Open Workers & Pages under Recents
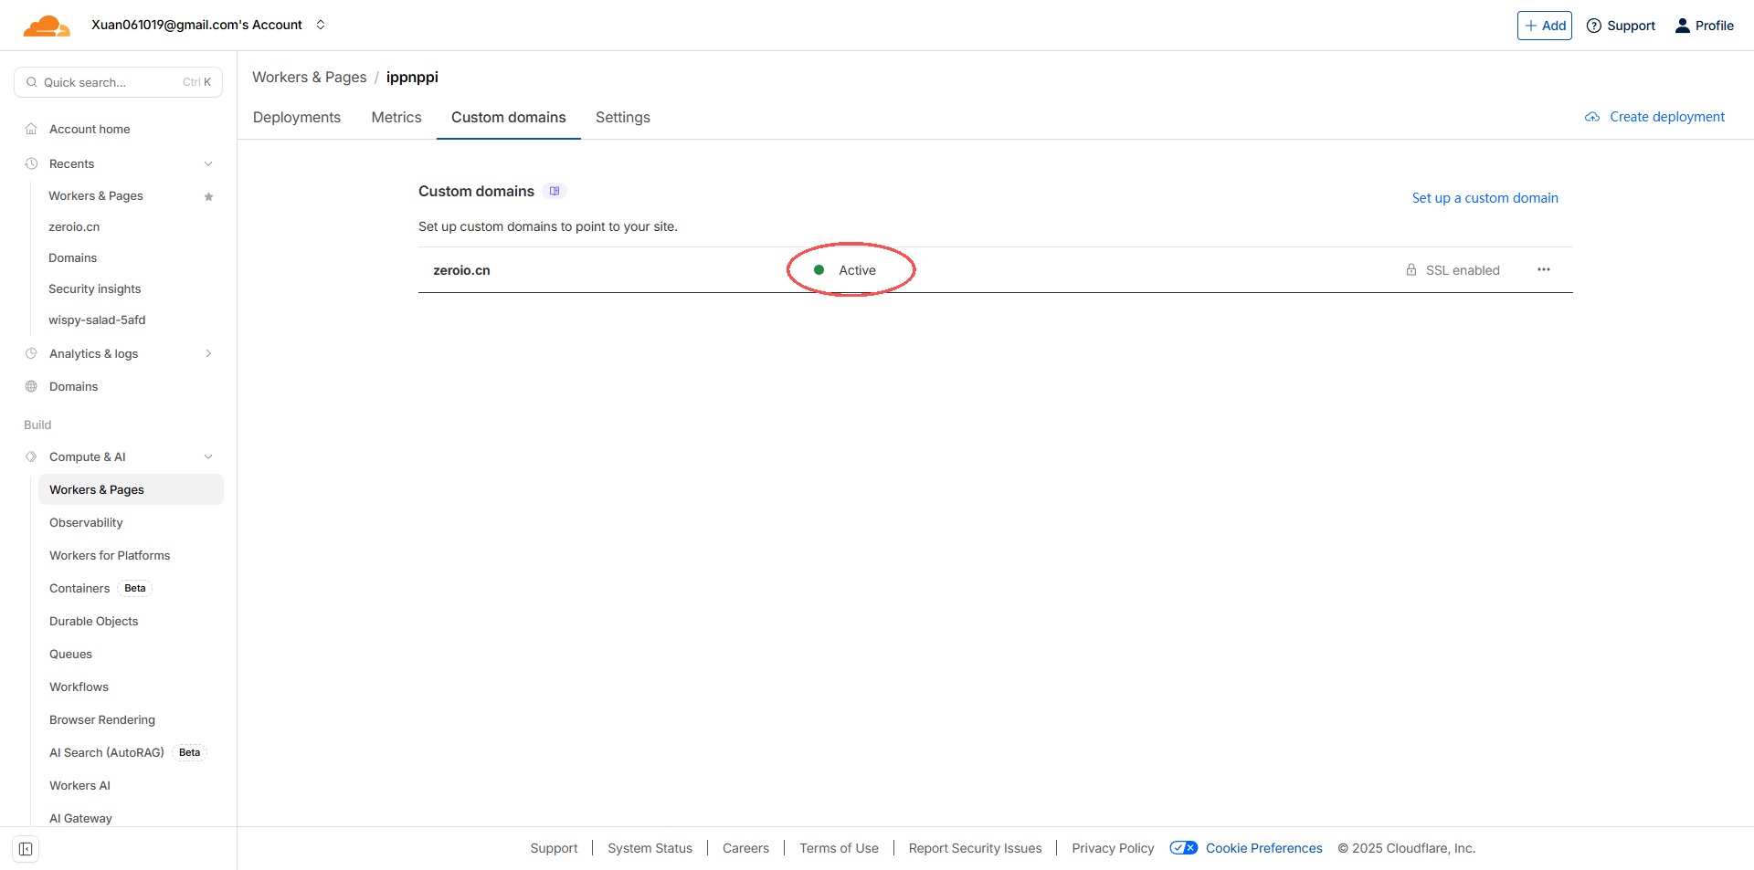 coord(96,195)
